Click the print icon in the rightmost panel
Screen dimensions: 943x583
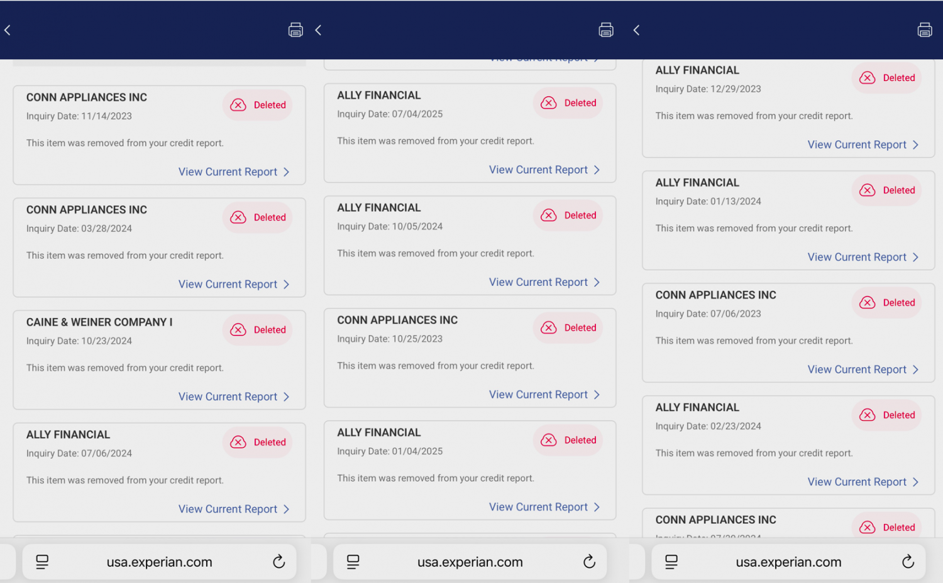924,30
